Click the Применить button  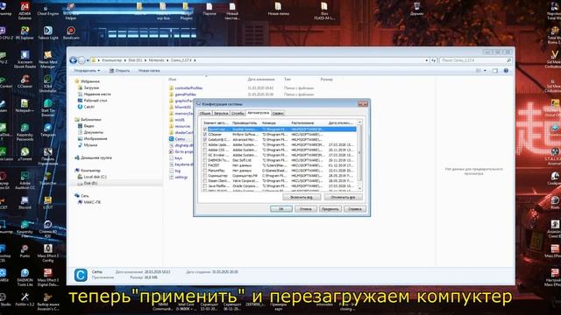[330, 209]
